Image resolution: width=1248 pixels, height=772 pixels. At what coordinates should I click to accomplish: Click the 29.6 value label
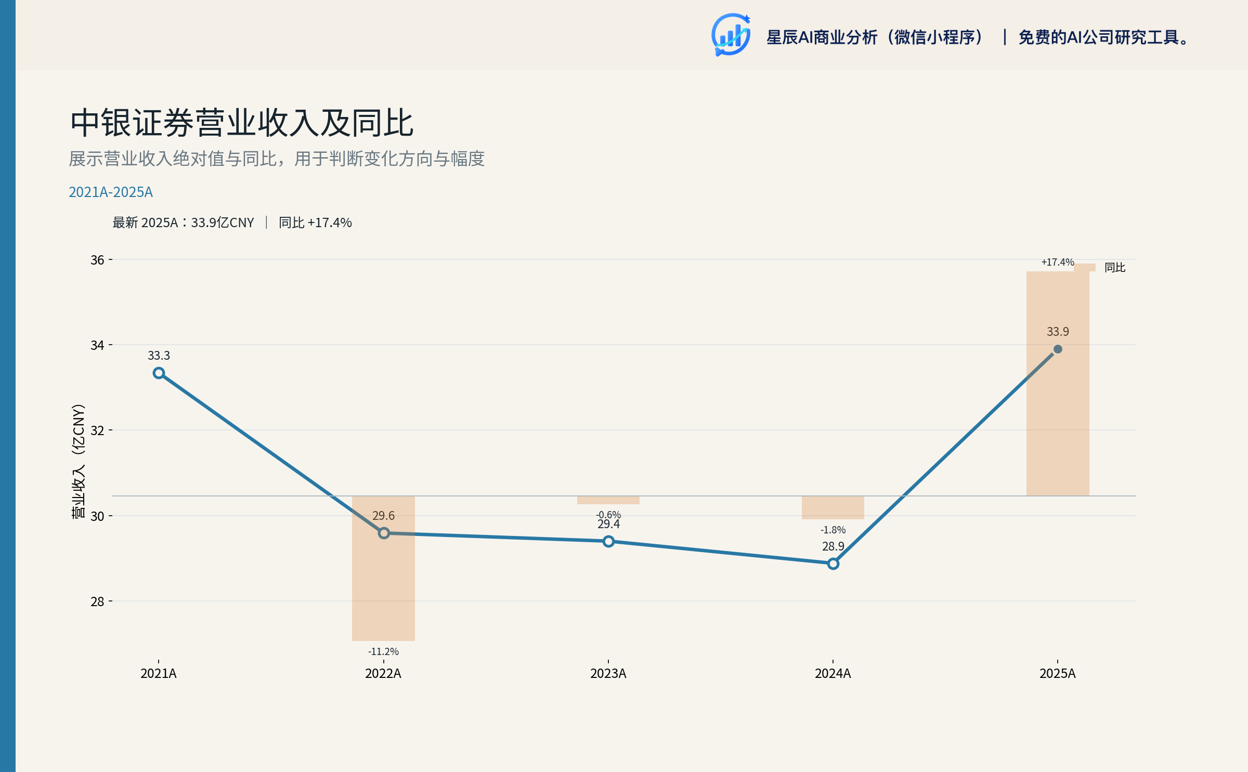click(x=384, y=516)
